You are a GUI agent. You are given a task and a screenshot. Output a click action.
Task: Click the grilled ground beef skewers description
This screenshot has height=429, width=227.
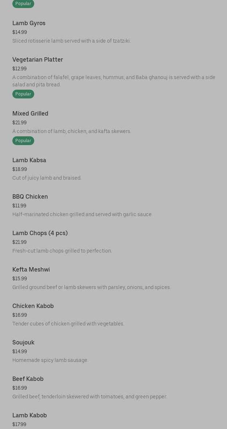[x=91, y=287]
